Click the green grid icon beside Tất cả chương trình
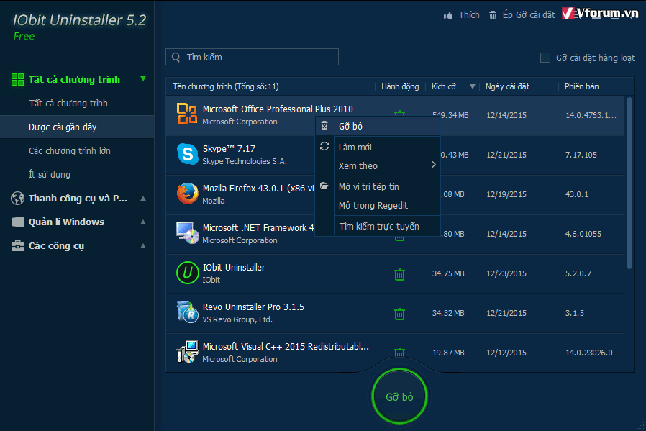 (17, 80)
